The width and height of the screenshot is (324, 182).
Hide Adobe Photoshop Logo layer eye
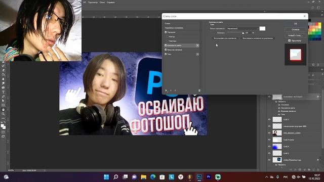(269, 160)
